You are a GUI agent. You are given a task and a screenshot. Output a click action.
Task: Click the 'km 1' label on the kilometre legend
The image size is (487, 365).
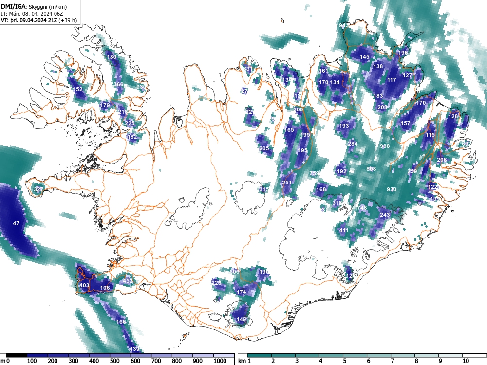(244, 361)
